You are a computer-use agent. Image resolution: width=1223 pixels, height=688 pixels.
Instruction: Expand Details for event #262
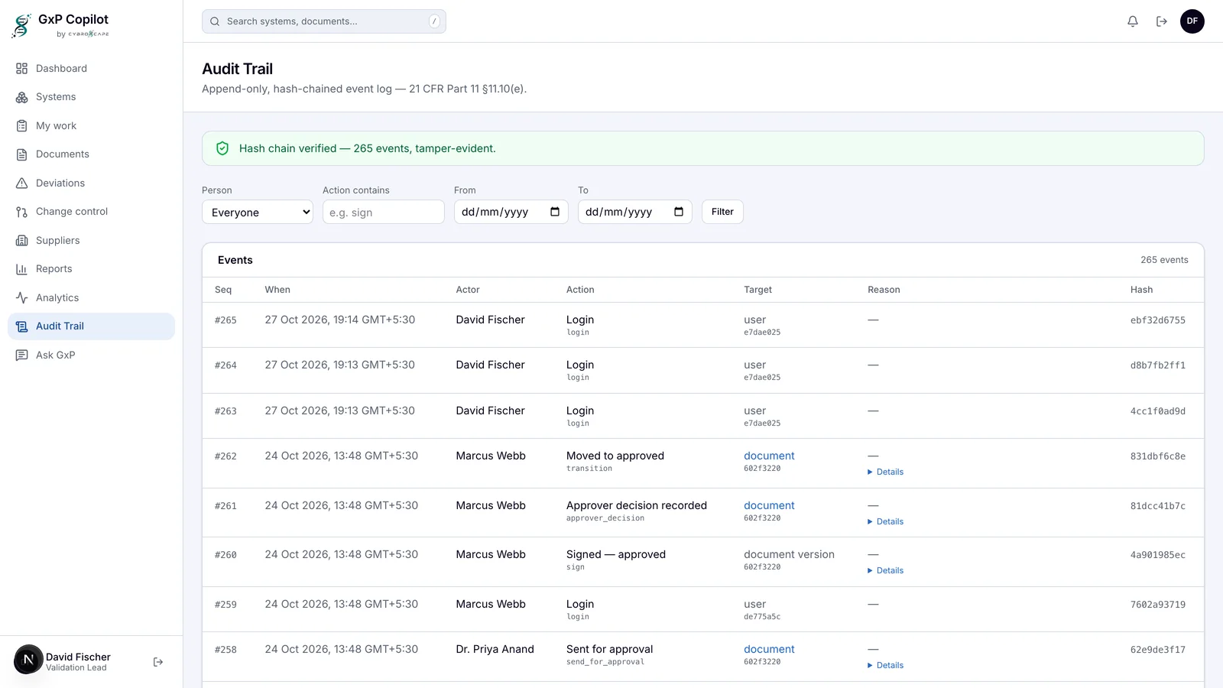886,472
